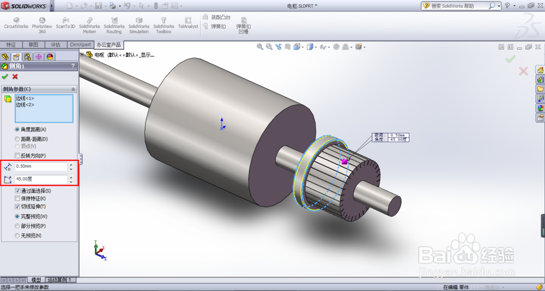This screenshot has height=291, width=545.
Task: Increase the chamfer distance with up arrow
Action: click(x=71, y=165)
